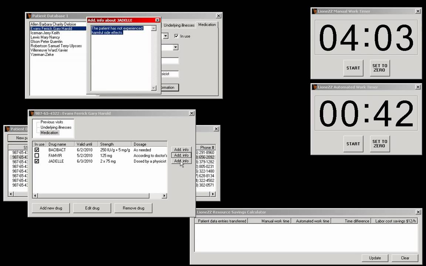This screenshot has width=426, height=266.
Task: Click Edit drug button
Action: [92, 208]
